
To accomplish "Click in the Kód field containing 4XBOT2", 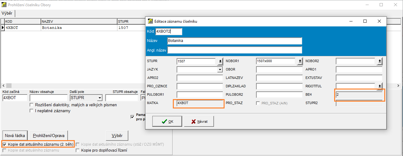I will [168, 31].
